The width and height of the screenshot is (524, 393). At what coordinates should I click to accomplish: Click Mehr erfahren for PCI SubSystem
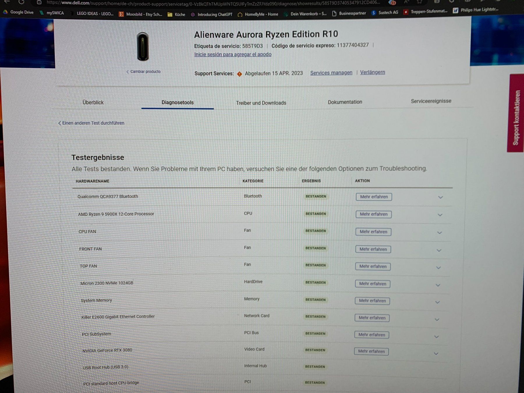tap(371, 335)
